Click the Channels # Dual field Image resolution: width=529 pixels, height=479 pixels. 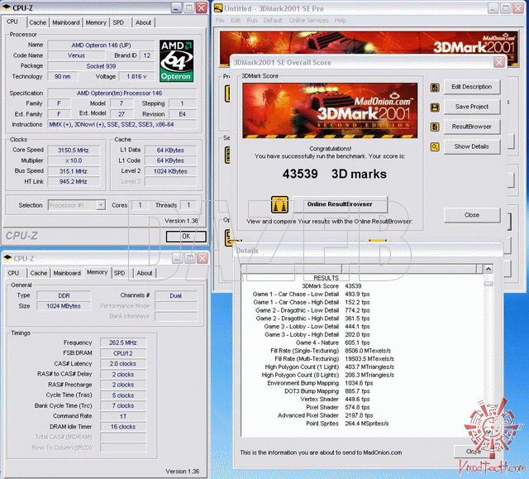tap(176, 295)
